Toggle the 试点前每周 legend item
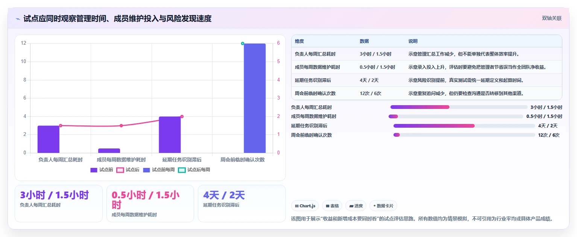This screenshot has height=237, width=577. coord(159,170)
